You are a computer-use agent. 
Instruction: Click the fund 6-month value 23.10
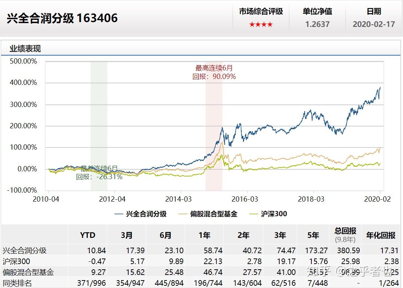point(174,251)
